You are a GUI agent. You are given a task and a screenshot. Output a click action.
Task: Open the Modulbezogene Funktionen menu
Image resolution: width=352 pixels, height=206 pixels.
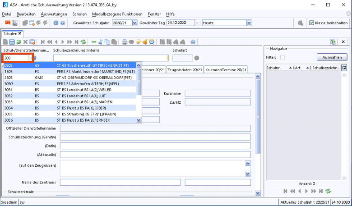[x=117, y=14]
